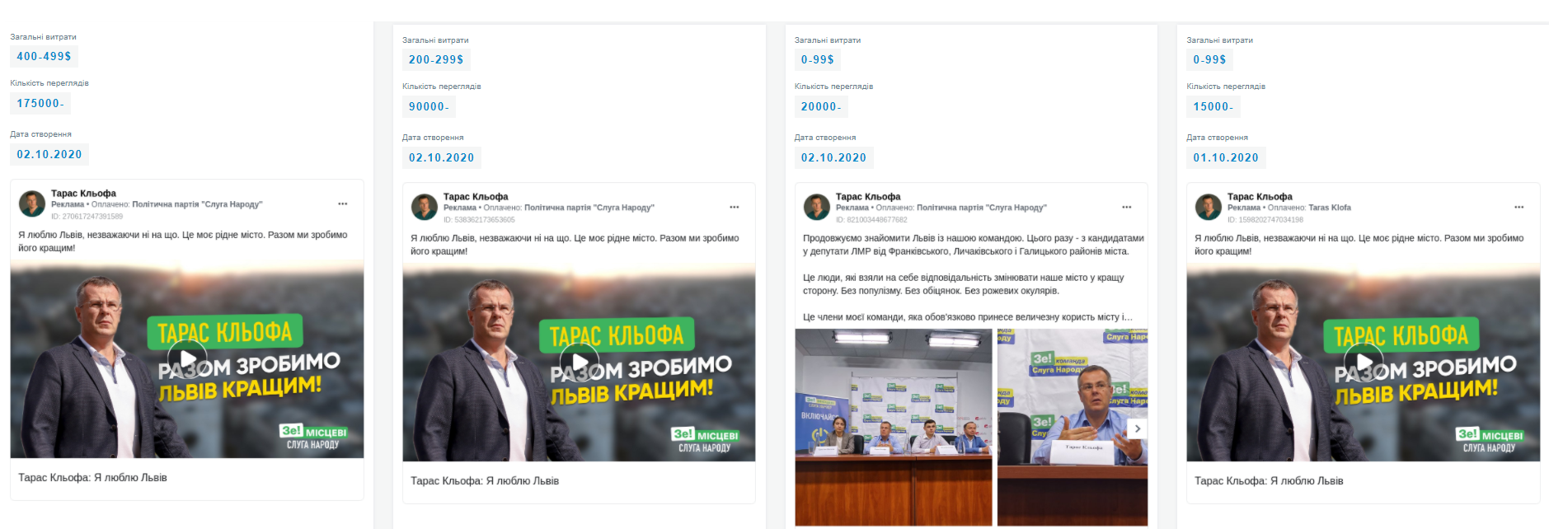Viewport: 1549px width, 529px height.
Task: Open press conference photo in third ad
Action: coord(894,427)
